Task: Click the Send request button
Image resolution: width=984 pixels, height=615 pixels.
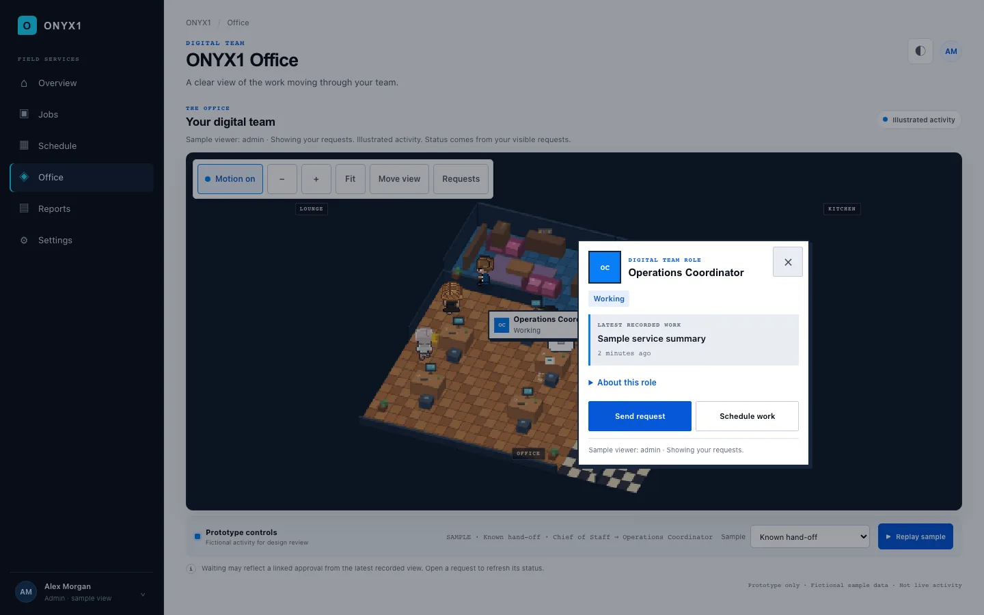Action: pos(640,416)
